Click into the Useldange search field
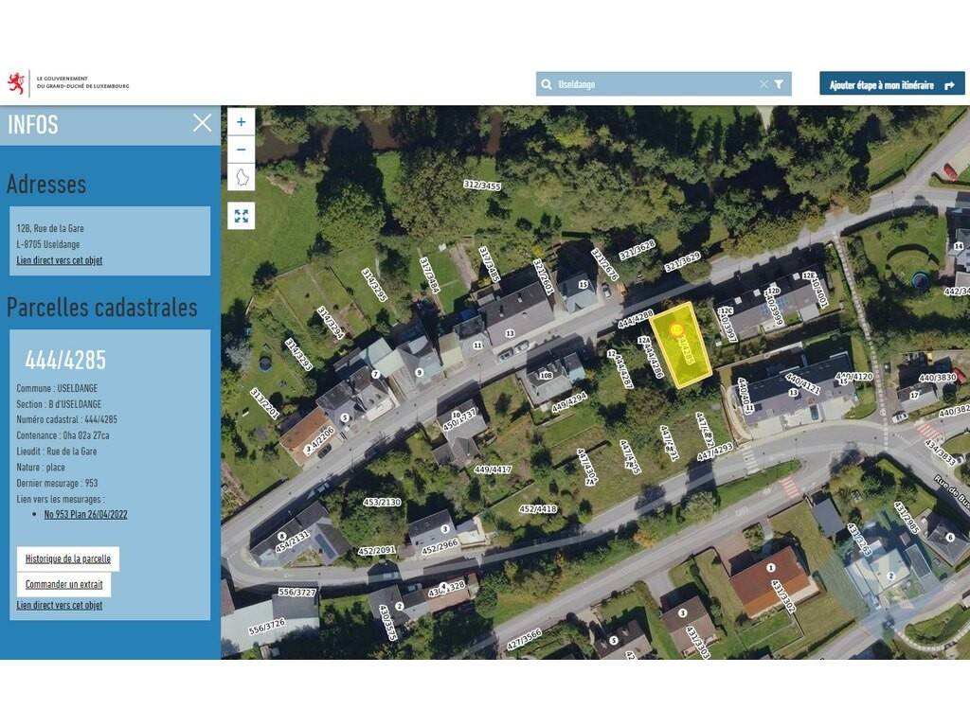 point(654,84)
